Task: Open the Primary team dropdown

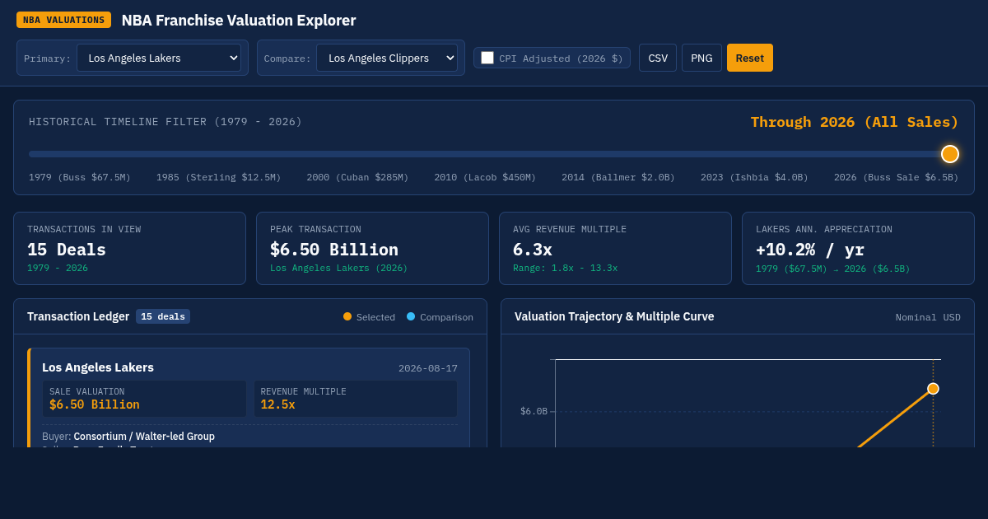Action: (x=159, y=58)
